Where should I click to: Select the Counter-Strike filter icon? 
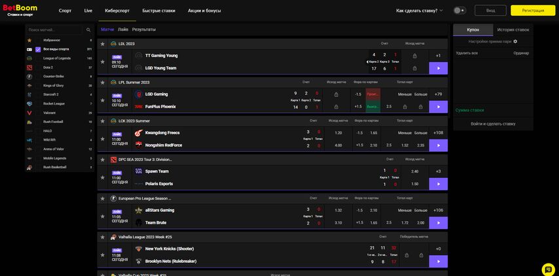point(29,77)
